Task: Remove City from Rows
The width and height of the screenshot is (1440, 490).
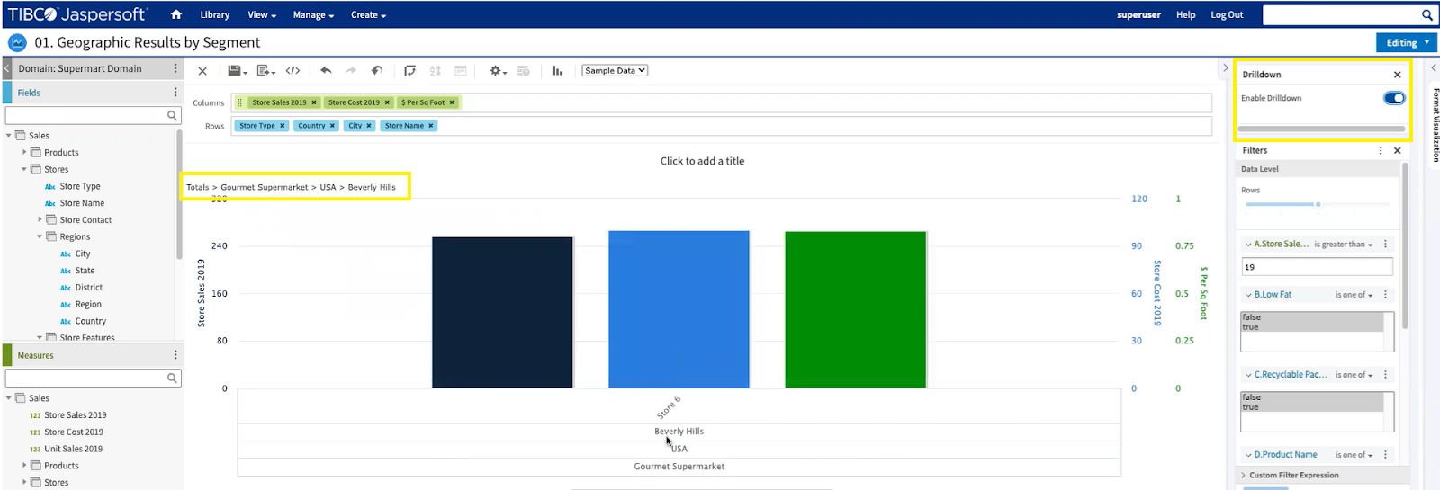Action: [369, 126]
